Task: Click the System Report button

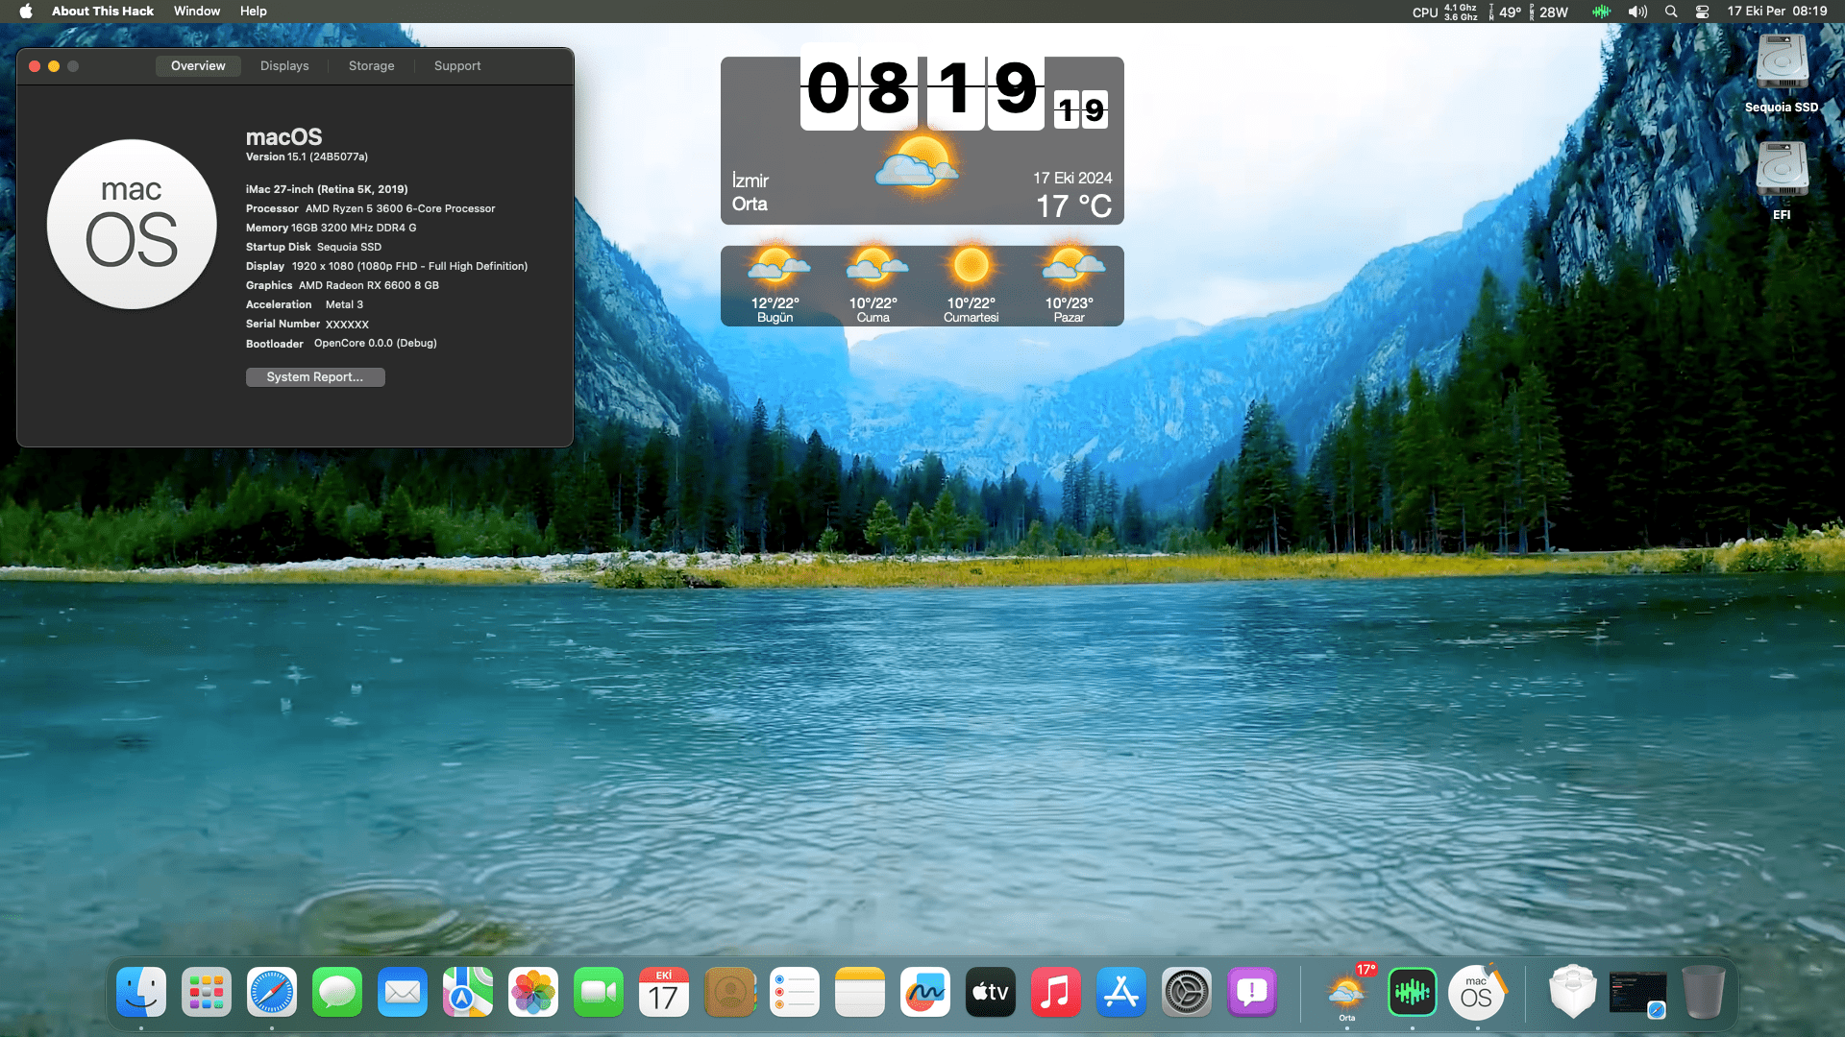Action: pos(315,376)
